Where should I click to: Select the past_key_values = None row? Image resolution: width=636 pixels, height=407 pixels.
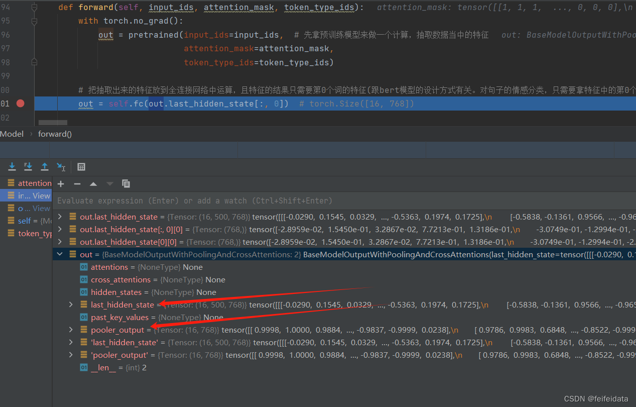[x=344, y=317]
